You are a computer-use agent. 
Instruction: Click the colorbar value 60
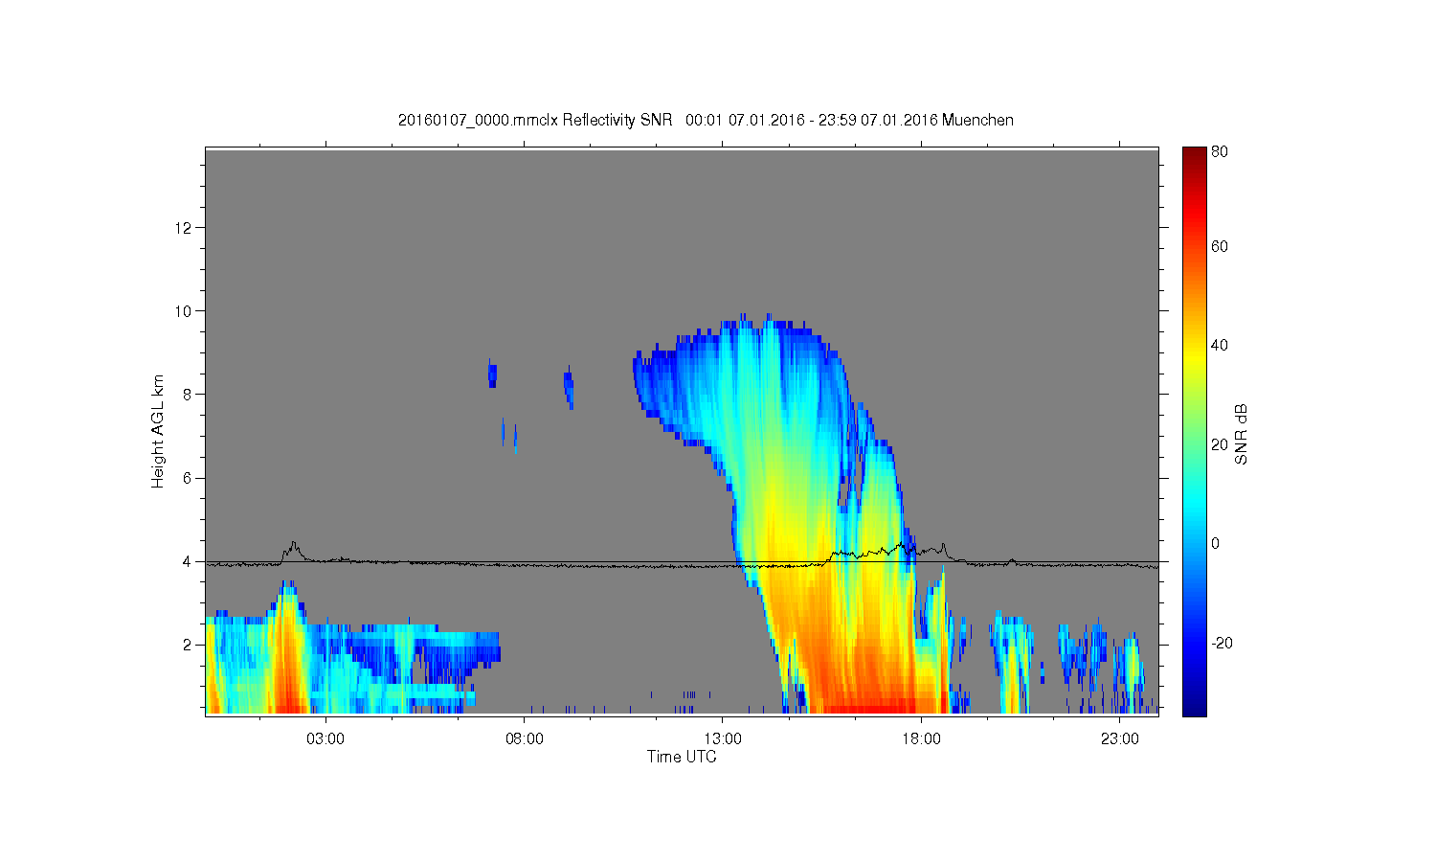click(x=1220, y=246)
